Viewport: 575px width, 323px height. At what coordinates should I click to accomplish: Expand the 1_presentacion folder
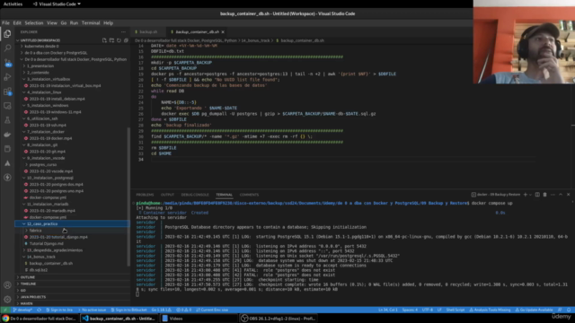(x=40, y=65)
